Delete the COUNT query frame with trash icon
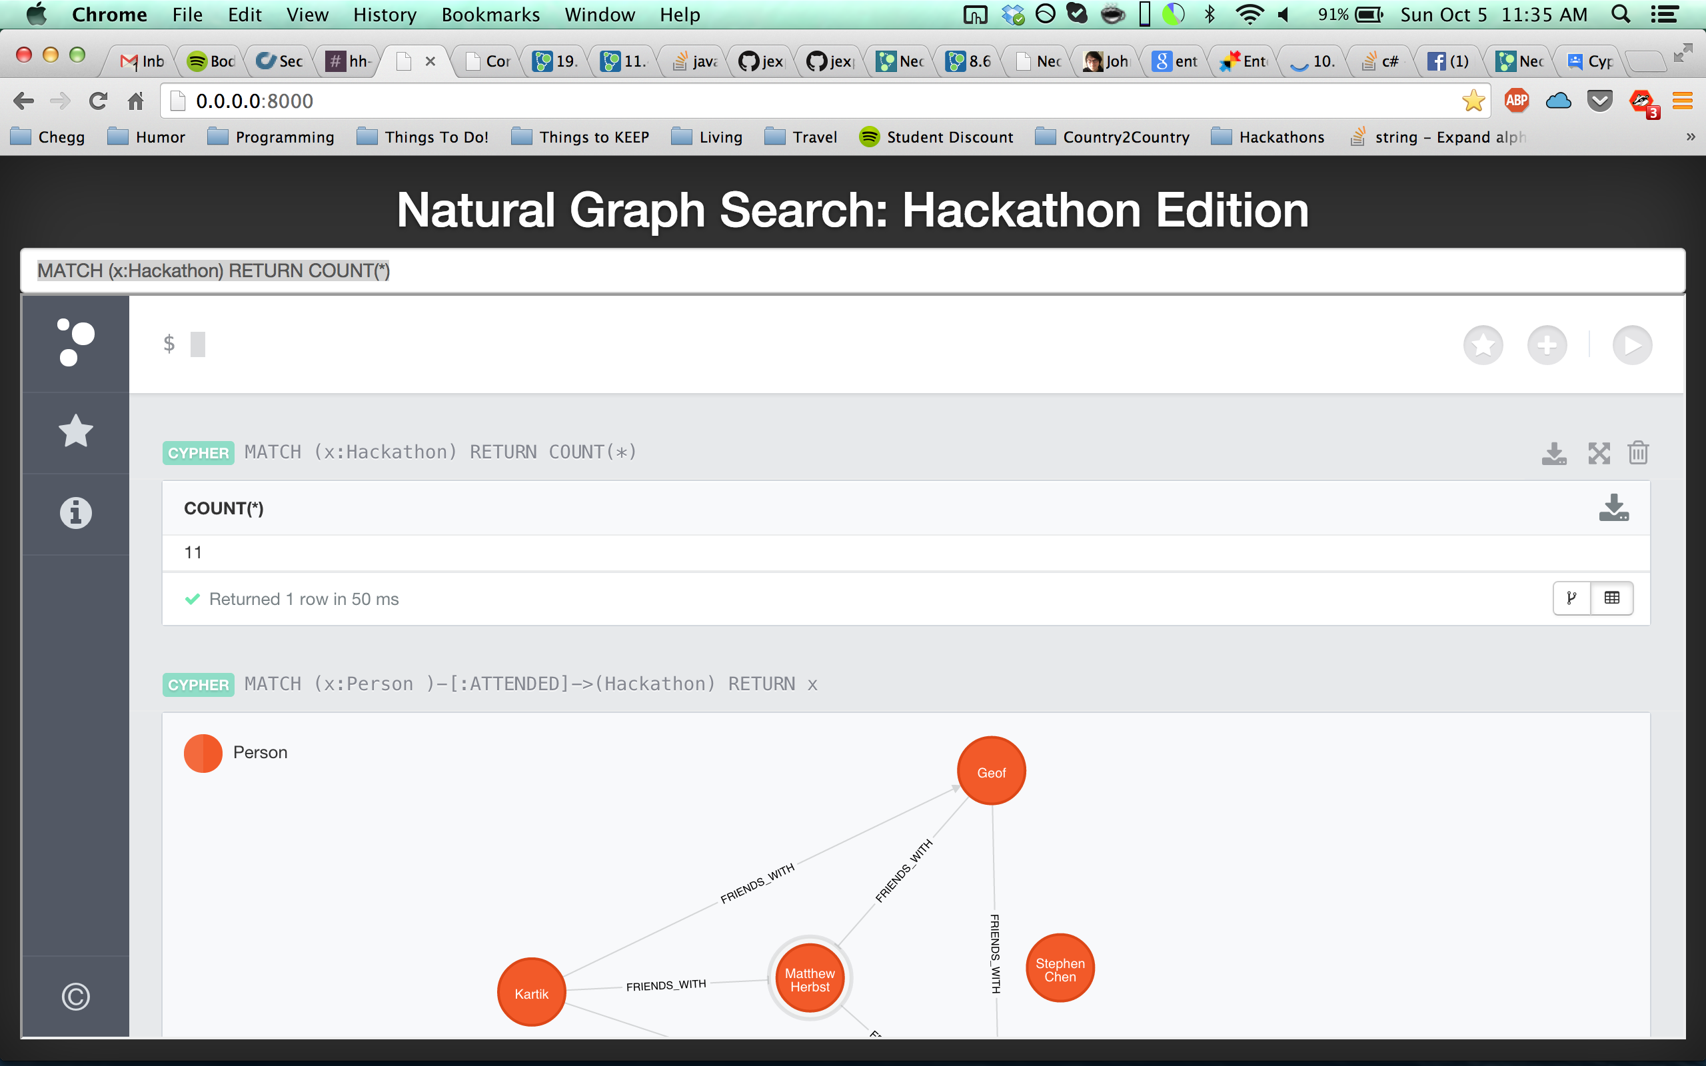 [1637, 452]
